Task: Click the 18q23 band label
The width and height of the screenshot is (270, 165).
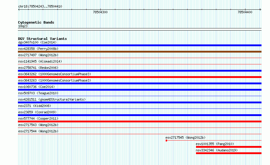Action: pyautogui.click(x=23, y=26)
